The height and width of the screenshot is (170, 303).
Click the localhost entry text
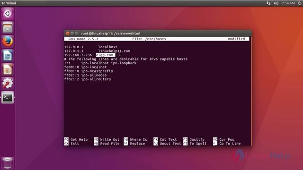click(x=107, y=47)
